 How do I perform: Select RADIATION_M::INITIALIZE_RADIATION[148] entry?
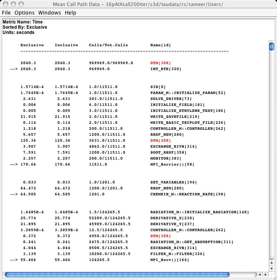click(x=200, y=212)
